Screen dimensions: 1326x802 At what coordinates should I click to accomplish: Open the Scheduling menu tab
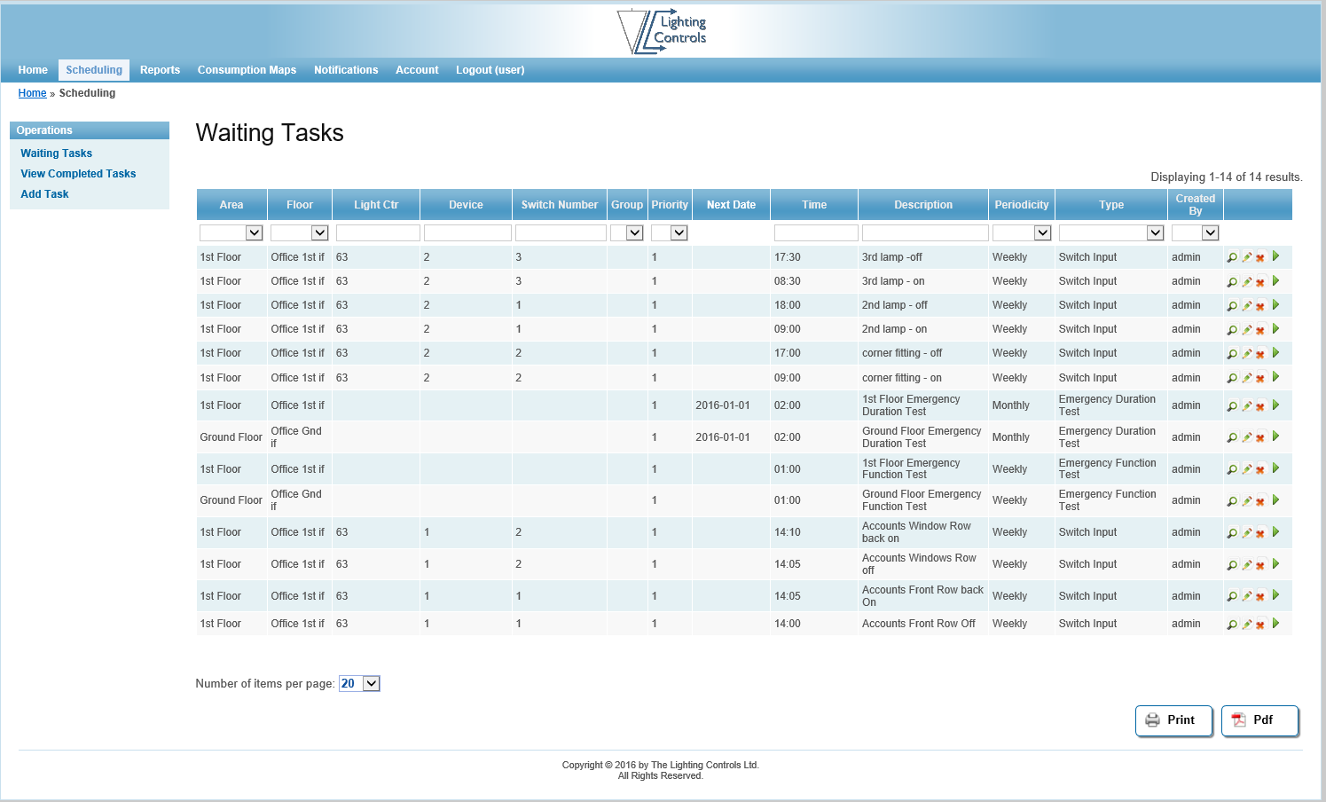point(94,70)
